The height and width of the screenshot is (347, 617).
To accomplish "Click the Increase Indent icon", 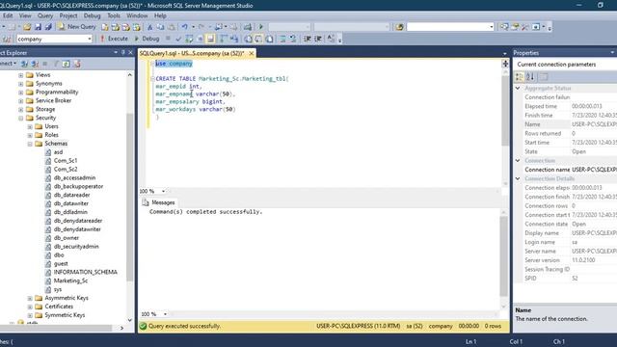I will click(318, 39).
